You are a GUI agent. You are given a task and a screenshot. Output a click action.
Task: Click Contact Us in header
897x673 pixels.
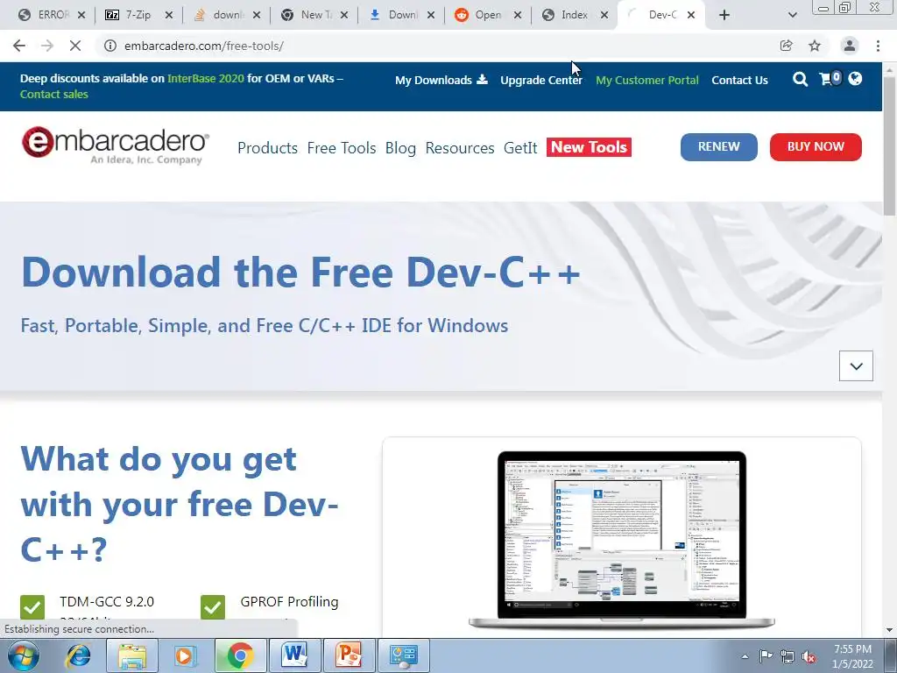[739, 80]
